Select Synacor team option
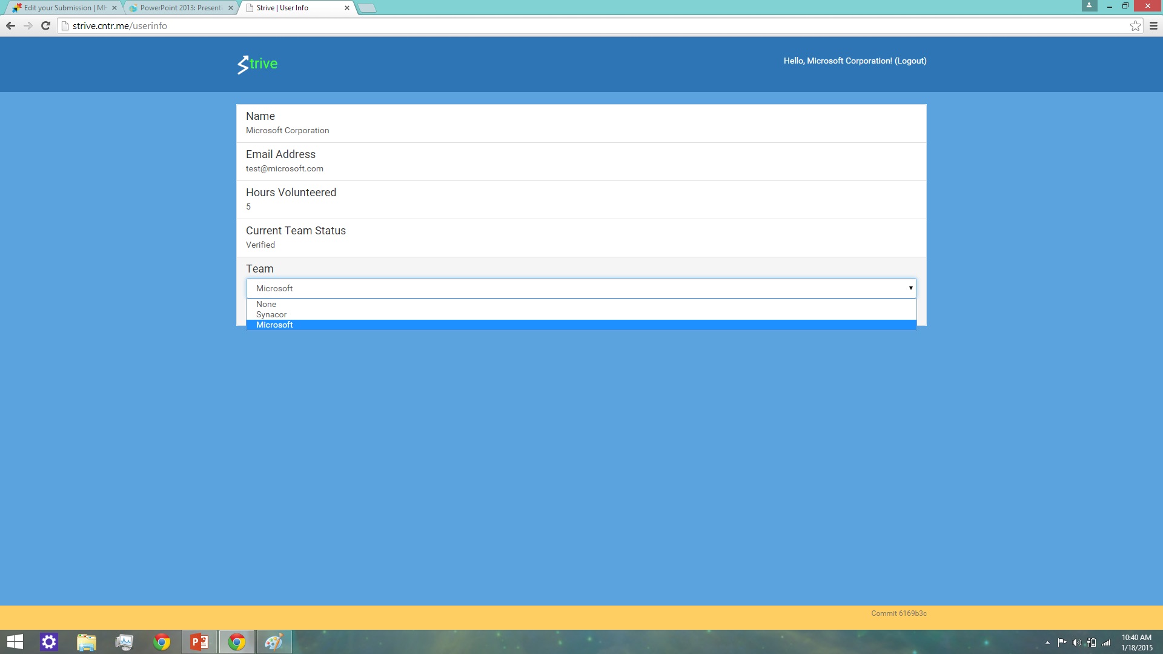The height and width of the screenshot is (654, 1163). click(271, 314)
